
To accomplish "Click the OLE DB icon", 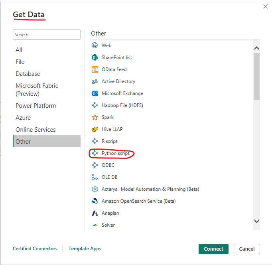I will tap(95, 177).
